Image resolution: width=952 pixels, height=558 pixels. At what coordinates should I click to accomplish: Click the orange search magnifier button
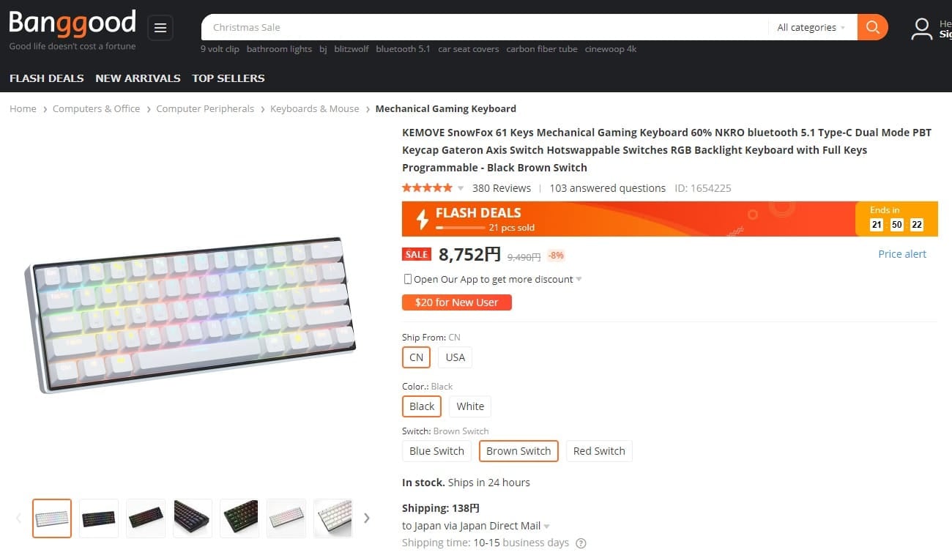872,27
